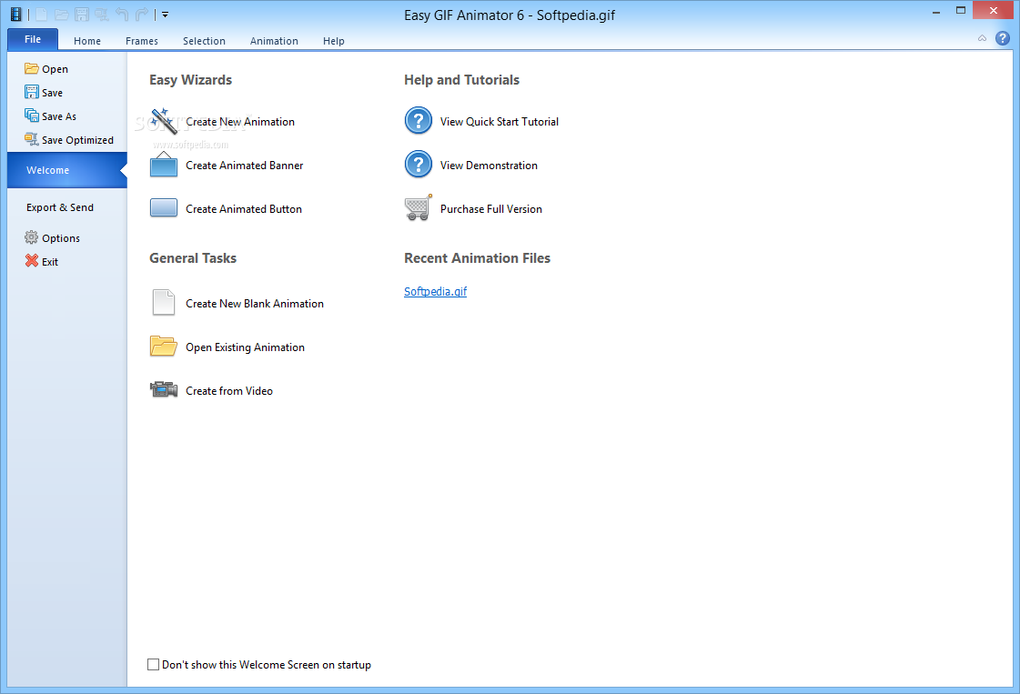1020x694 pixels.
Task: Open recent file Softpedia.gif link
Action: pyautogui.click(x=435, y=291)
